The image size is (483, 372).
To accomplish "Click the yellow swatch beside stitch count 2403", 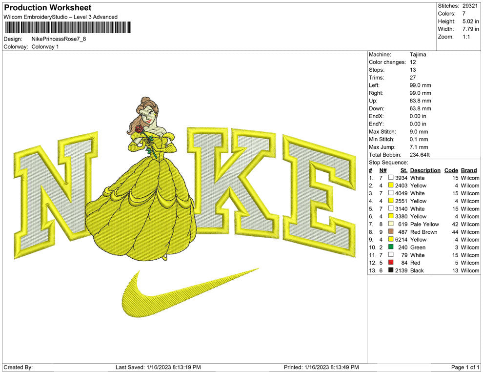I will tap(391, 185).
